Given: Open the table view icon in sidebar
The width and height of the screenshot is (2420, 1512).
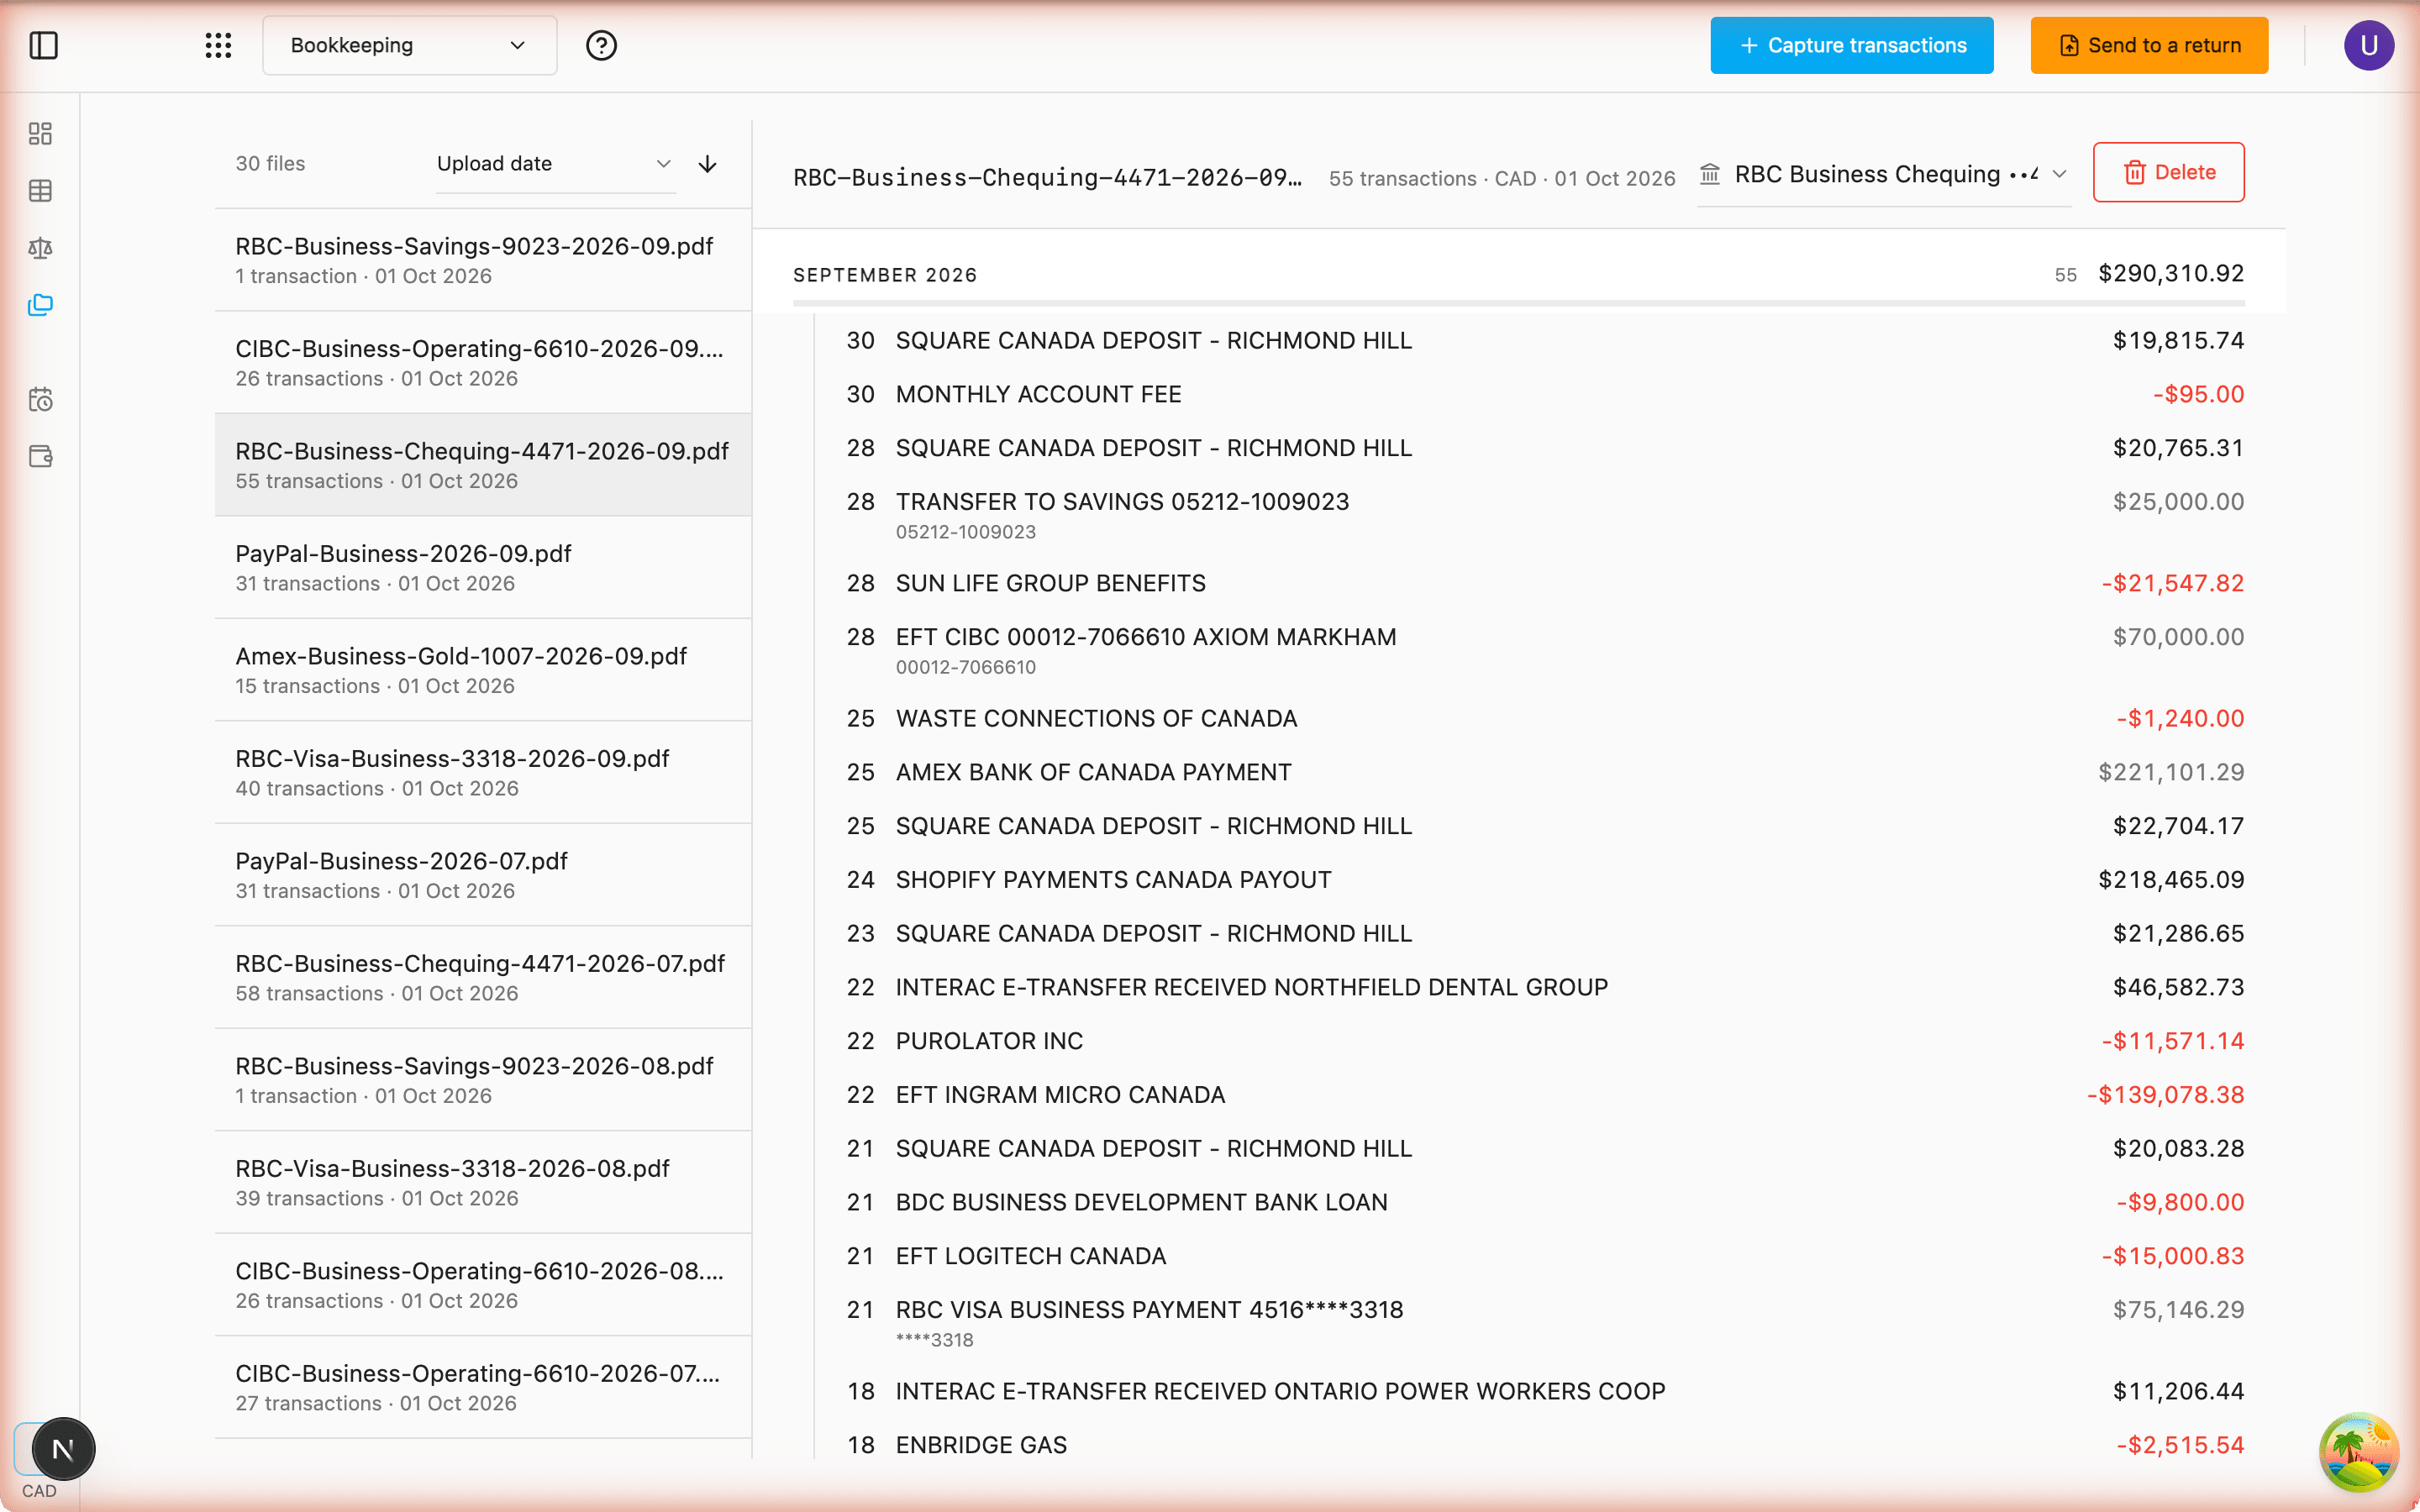Looking at the screenshot, I should coord(40,191).
